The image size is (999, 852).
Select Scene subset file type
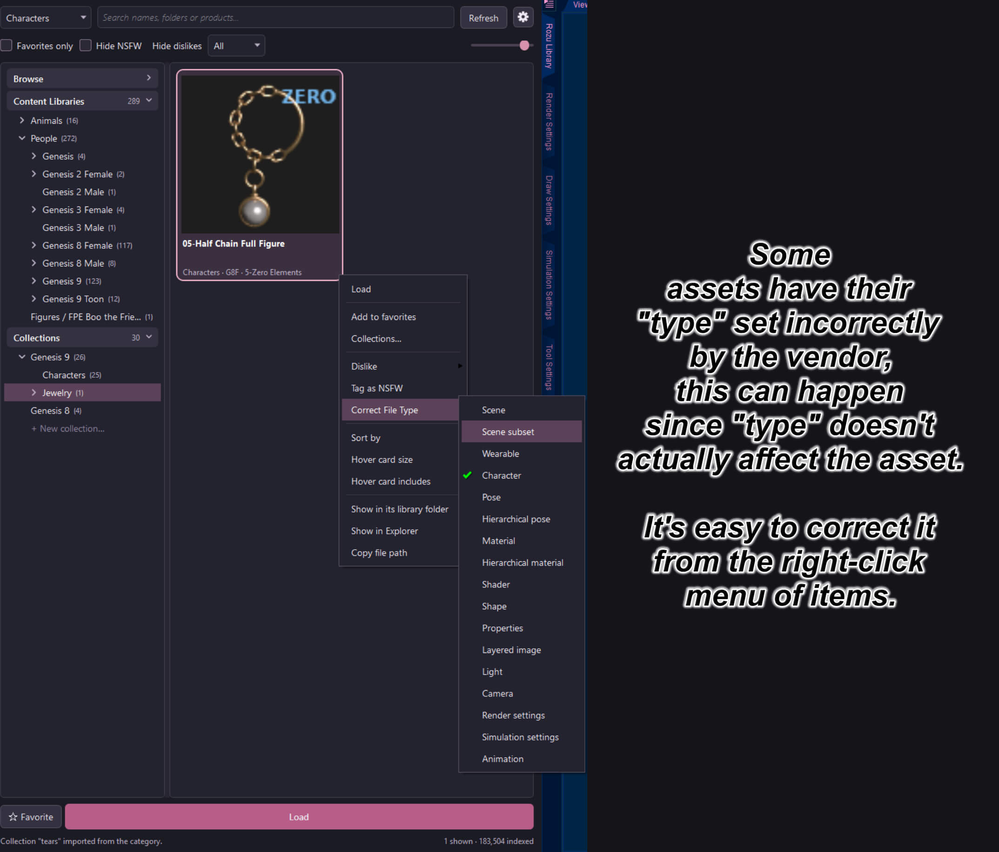pyautogui.click(x=521, y=432)
